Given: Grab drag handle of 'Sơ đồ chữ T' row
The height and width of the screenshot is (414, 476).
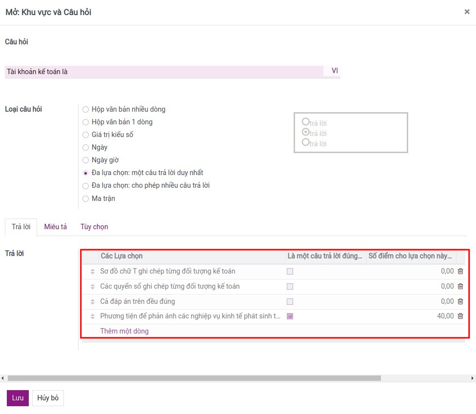Looking at the screenshot, I should click(x=92, y=272).
